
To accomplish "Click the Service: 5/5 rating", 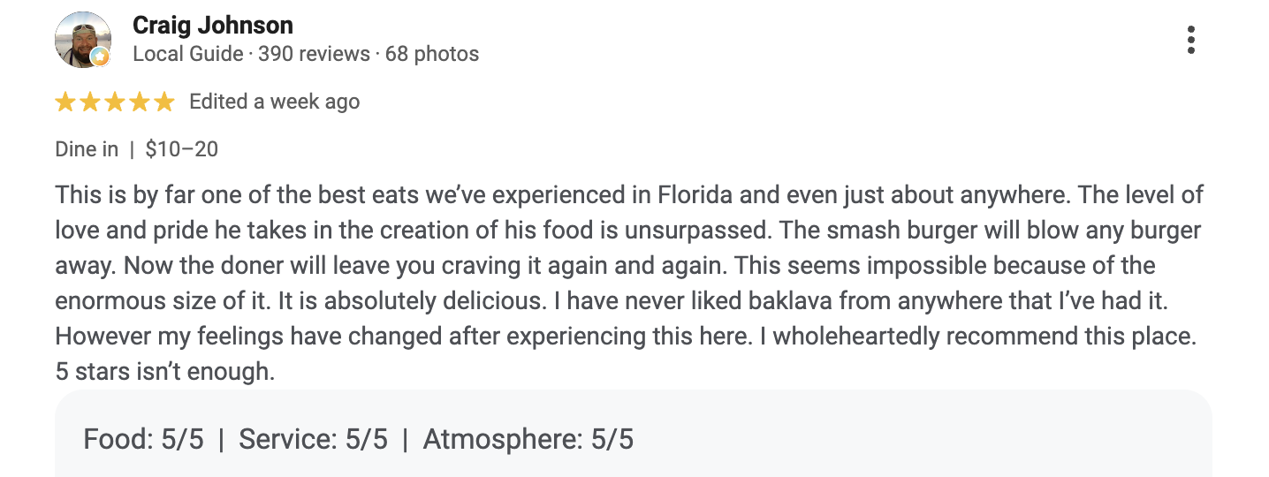I will 314,439.
